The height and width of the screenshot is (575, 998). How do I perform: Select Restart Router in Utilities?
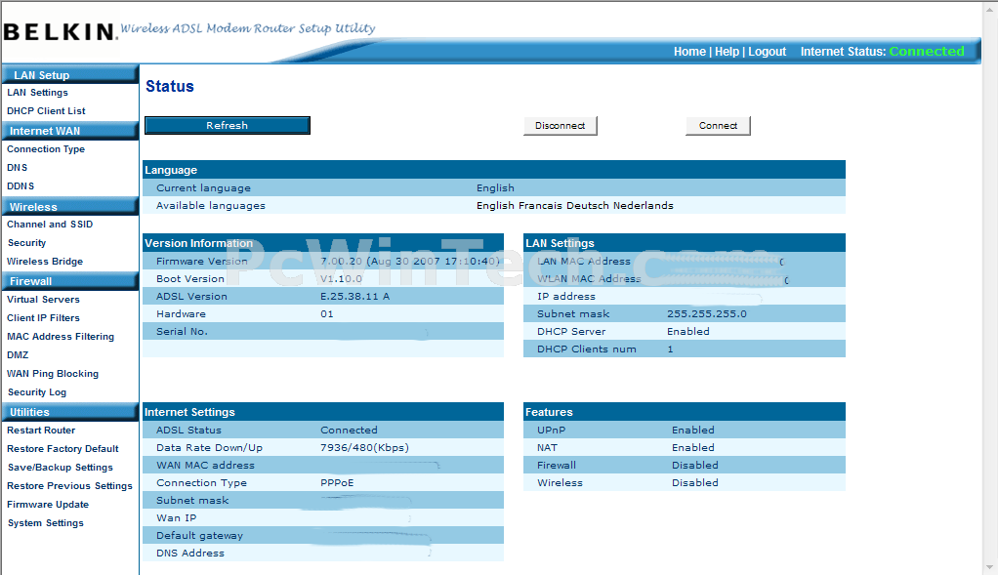point(41,430)
